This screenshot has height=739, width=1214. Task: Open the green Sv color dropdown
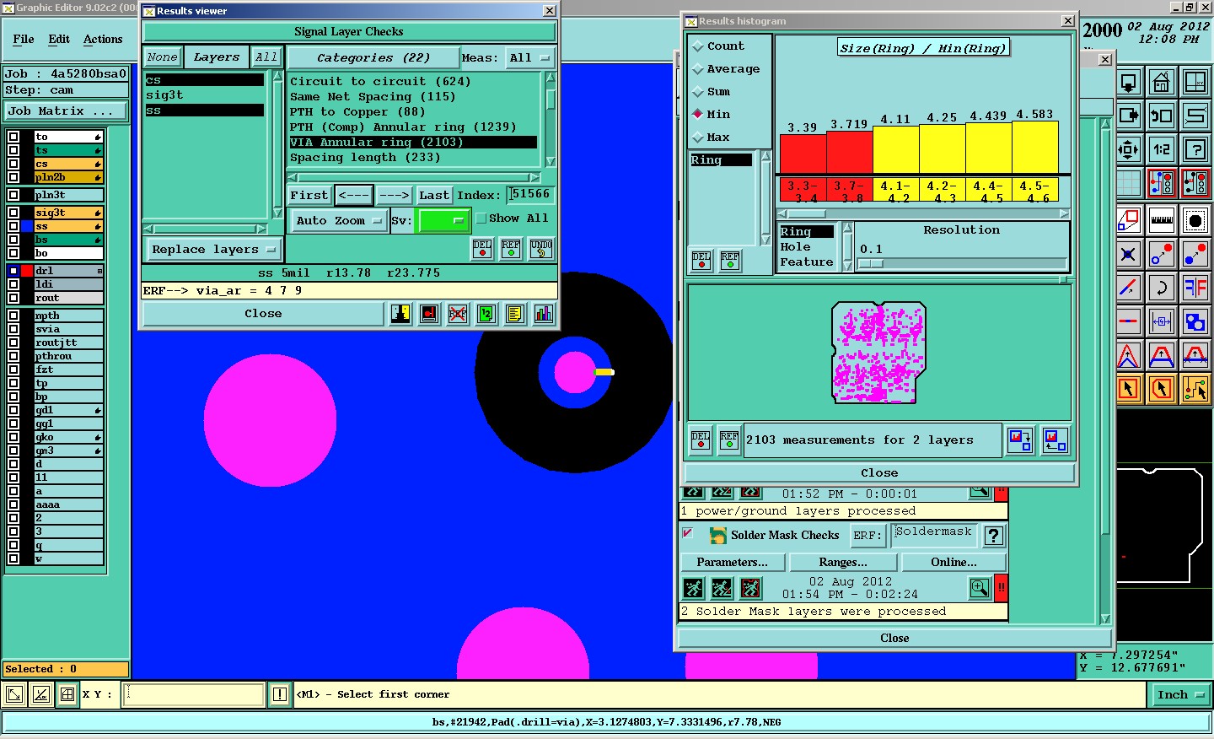point(443,221)
